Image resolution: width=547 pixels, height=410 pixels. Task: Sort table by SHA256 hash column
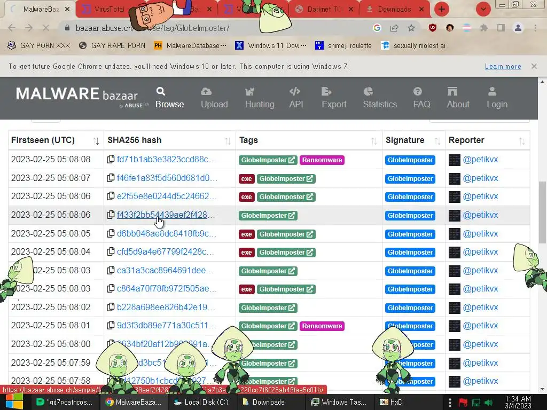point(169,140)
